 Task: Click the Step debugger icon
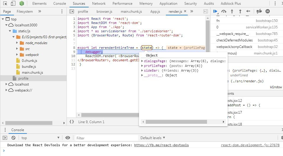(x=248, y=11)
